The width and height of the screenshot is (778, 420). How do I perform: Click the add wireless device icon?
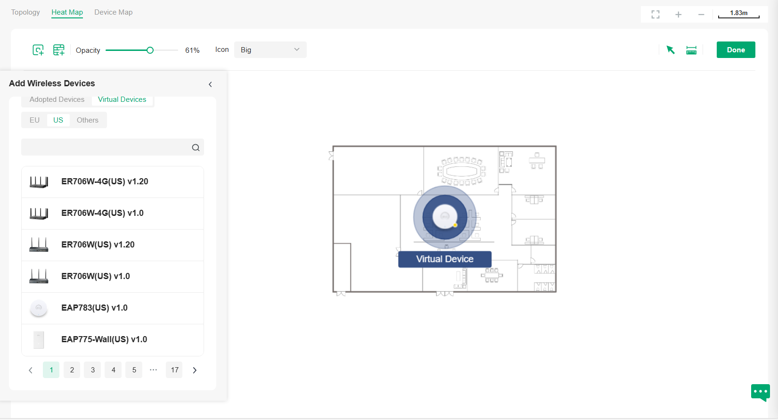(38, 50)
